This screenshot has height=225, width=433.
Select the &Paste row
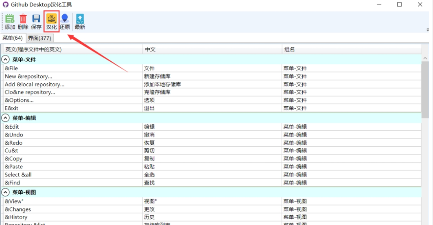coord(212,167)
